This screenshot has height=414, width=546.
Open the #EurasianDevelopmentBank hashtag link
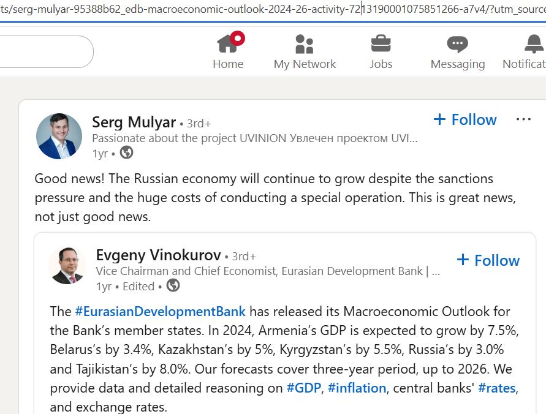pyautogui.click(x=162, y=311)
